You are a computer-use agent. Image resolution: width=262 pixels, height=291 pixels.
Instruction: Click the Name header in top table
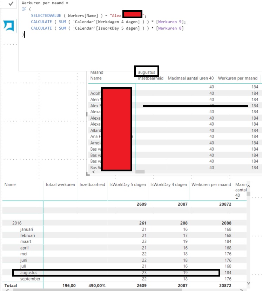[x=96, y=78]
